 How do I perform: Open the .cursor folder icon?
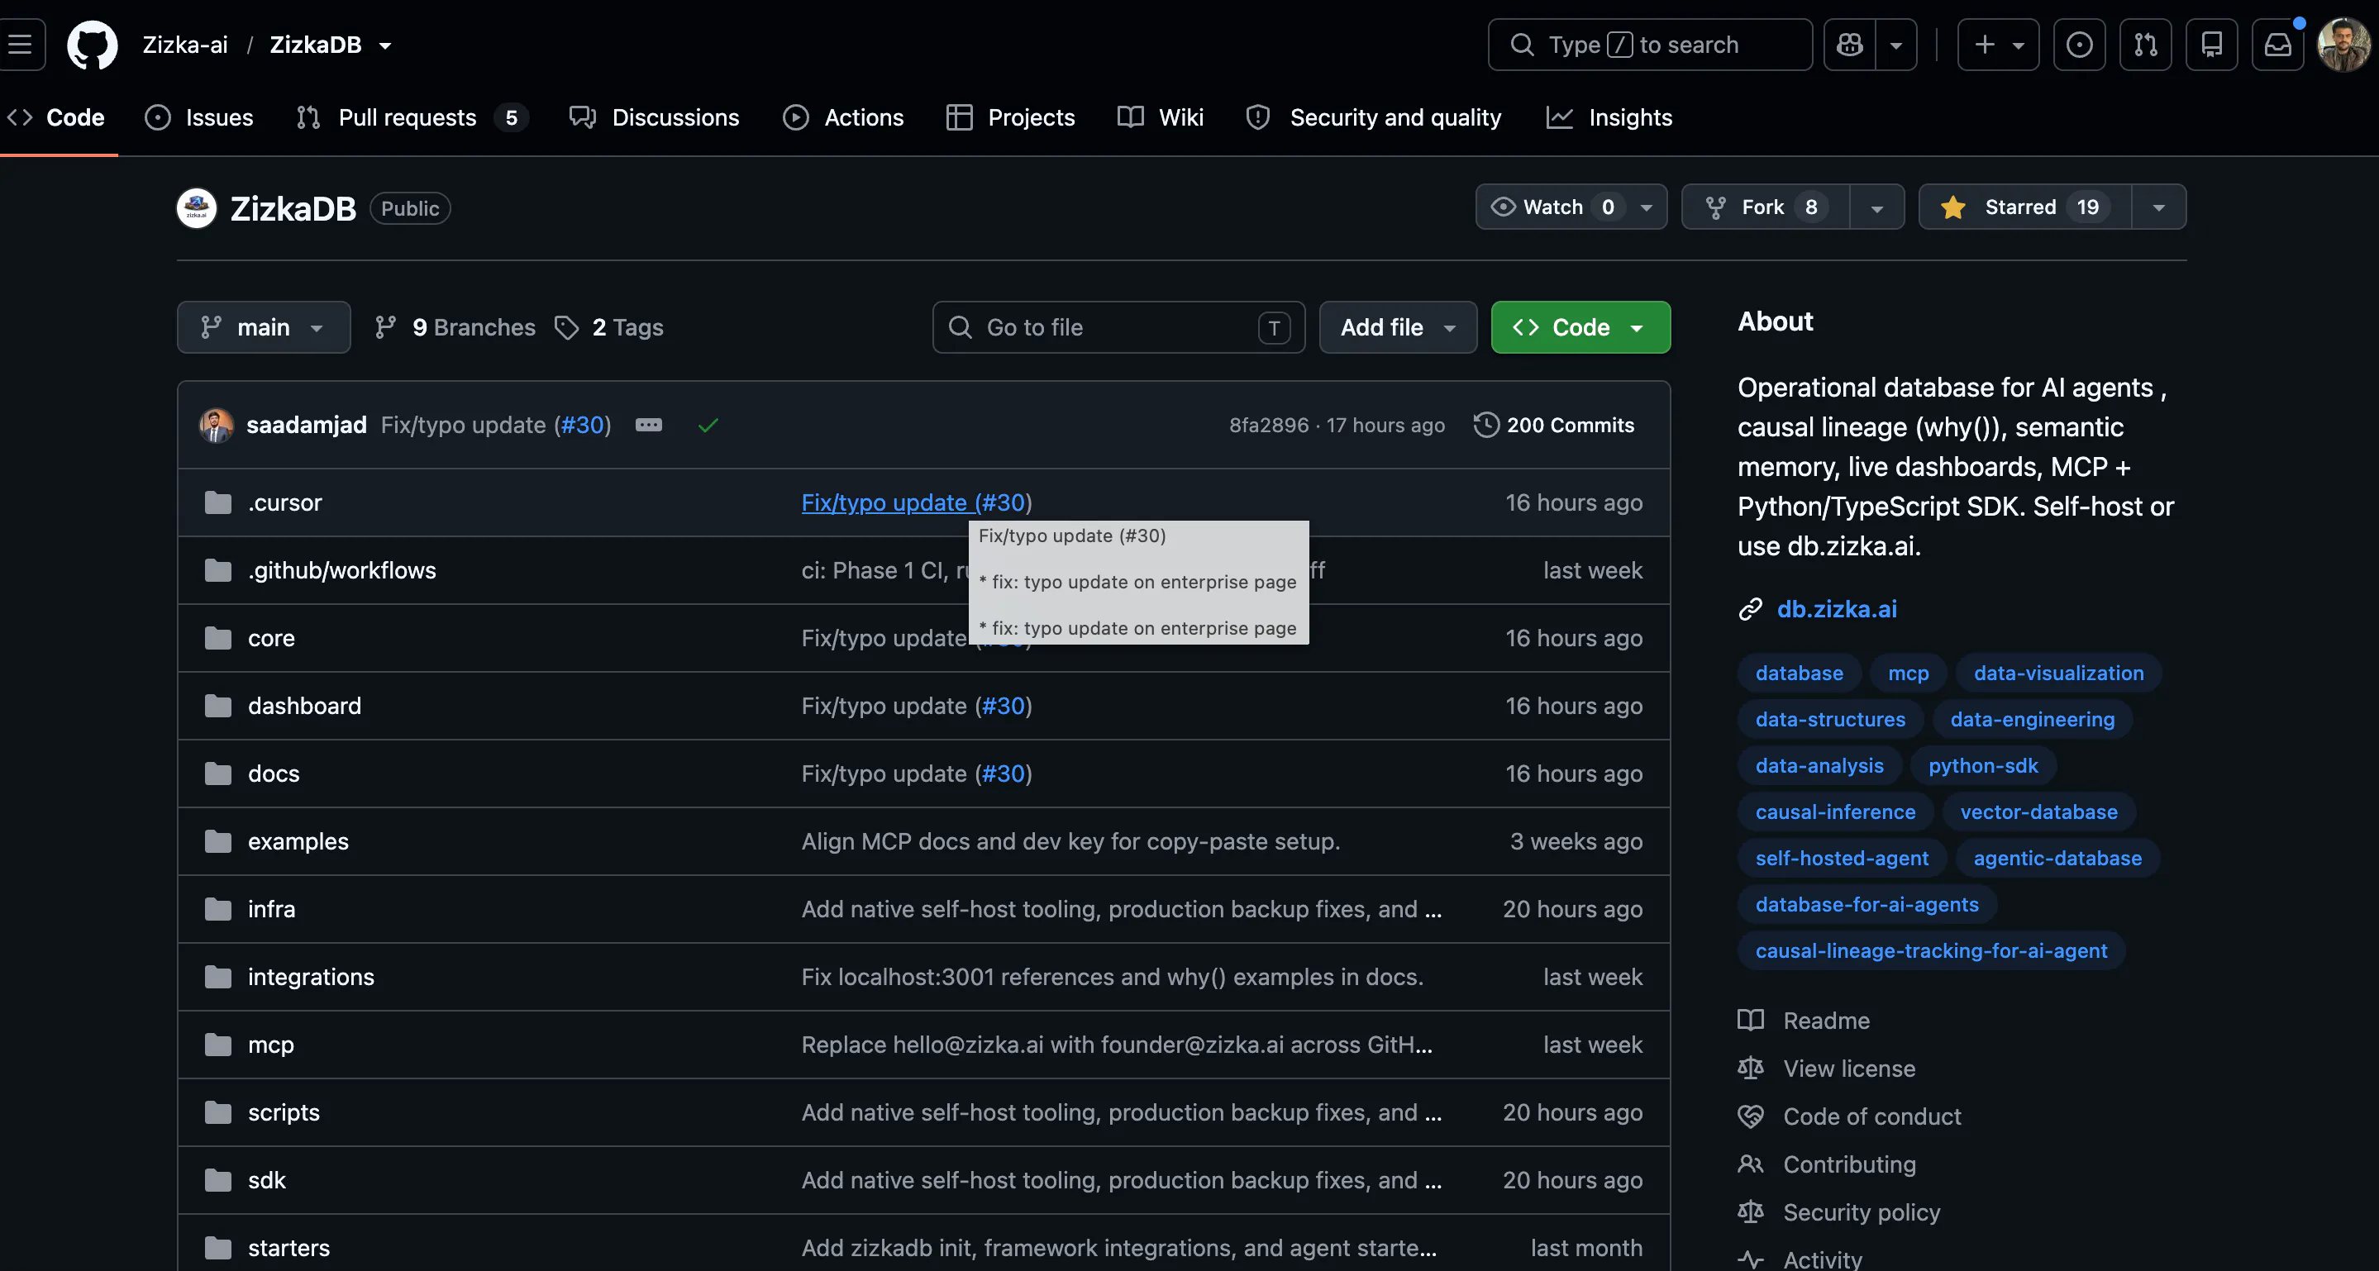point(218,502)
